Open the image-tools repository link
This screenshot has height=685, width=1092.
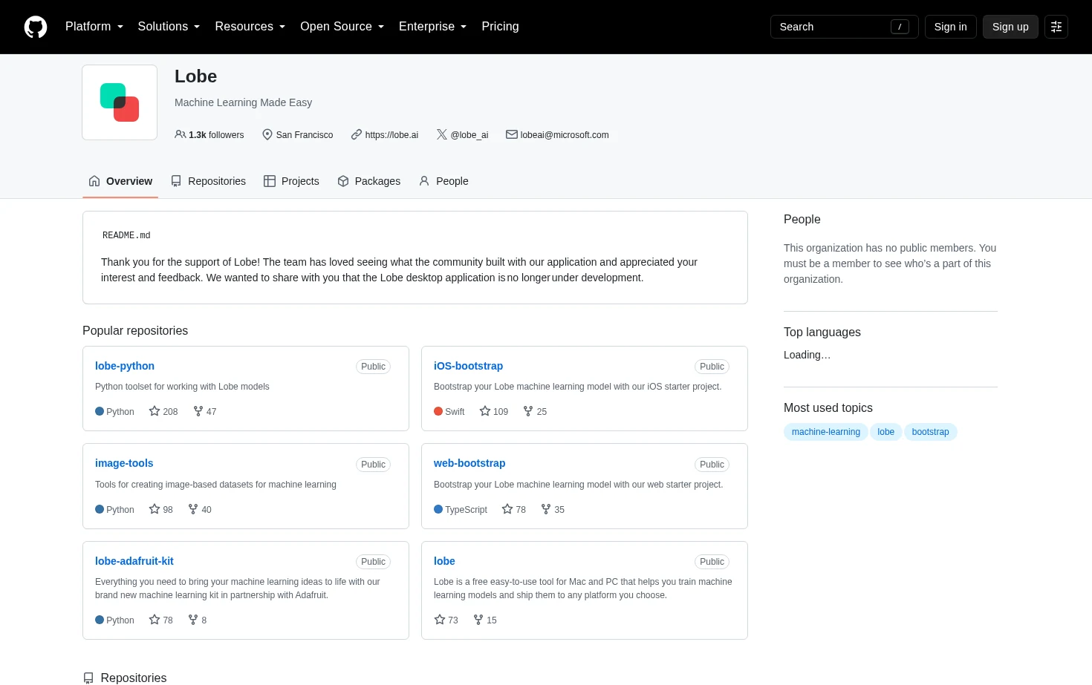click(124, 463)
